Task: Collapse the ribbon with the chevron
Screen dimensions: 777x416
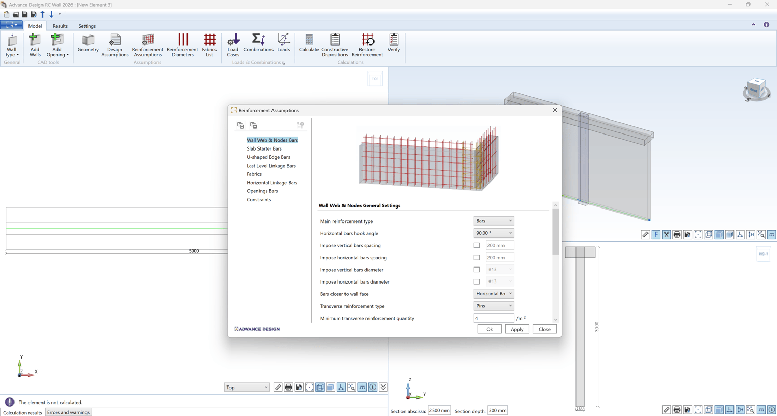Action: (x=753, y=25)
